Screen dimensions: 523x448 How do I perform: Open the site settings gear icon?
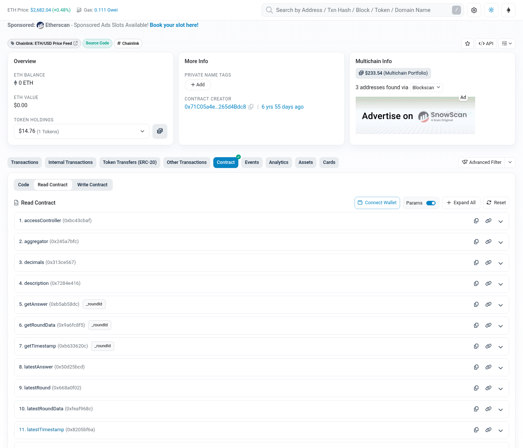474,10
